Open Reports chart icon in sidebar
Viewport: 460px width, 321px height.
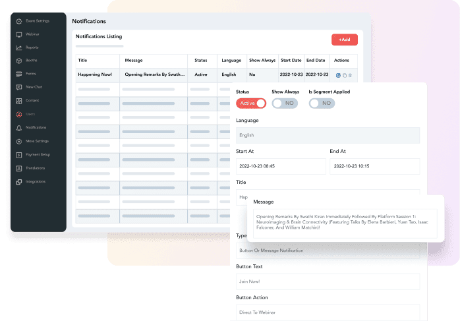(19, 47)
